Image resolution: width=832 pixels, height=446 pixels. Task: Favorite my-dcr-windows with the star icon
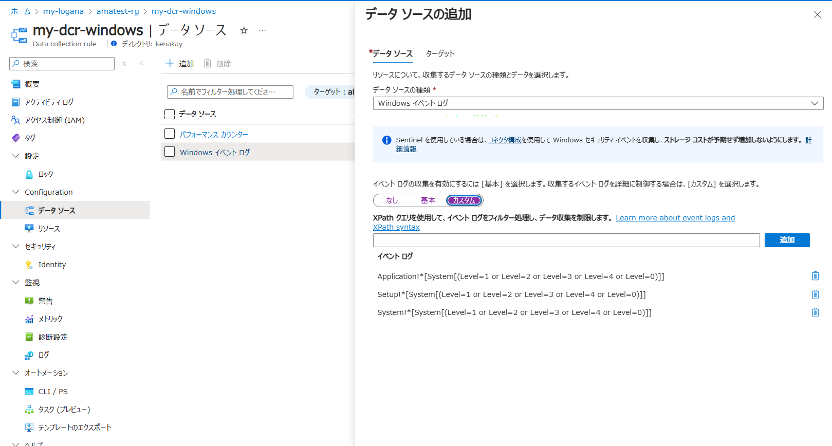click(x=244, y=31)
